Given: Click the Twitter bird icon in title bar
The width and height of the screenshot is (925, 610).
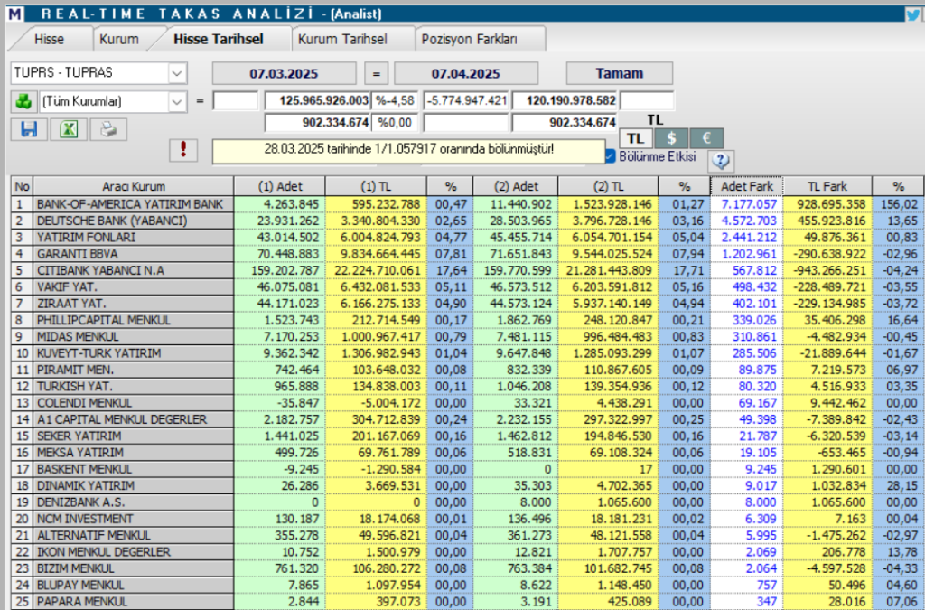Looking at the screenshot, I should click(x=913, y=14).
